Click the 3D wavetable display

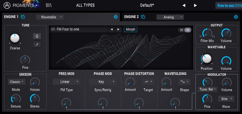[121, 51]
